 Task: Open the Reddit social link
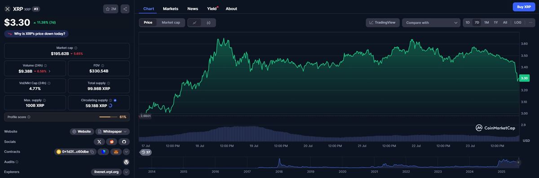click(111, 142)
